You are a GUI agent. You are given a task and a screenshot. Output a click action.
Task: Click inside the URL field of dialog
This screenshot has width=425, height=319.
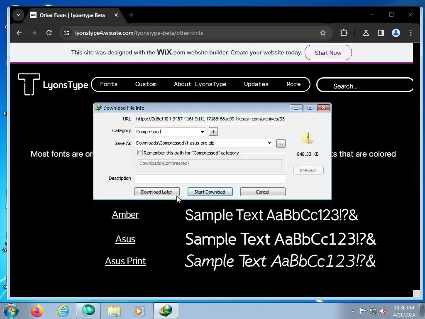point(210,119)
